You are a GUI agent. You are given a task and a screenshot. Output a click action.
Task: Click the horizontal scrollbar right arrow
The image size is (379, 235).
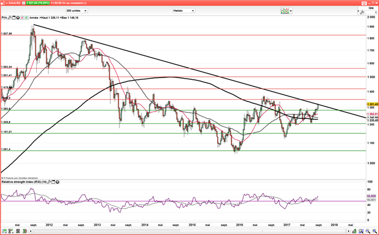point(348,231)
